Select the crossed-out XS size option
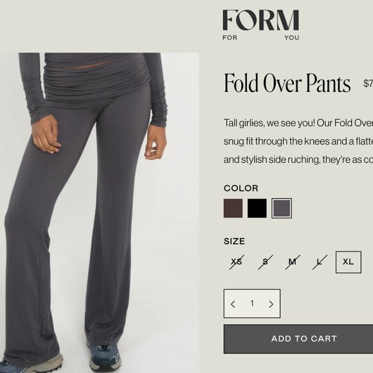The image size is (373, 373). (237, 262)
